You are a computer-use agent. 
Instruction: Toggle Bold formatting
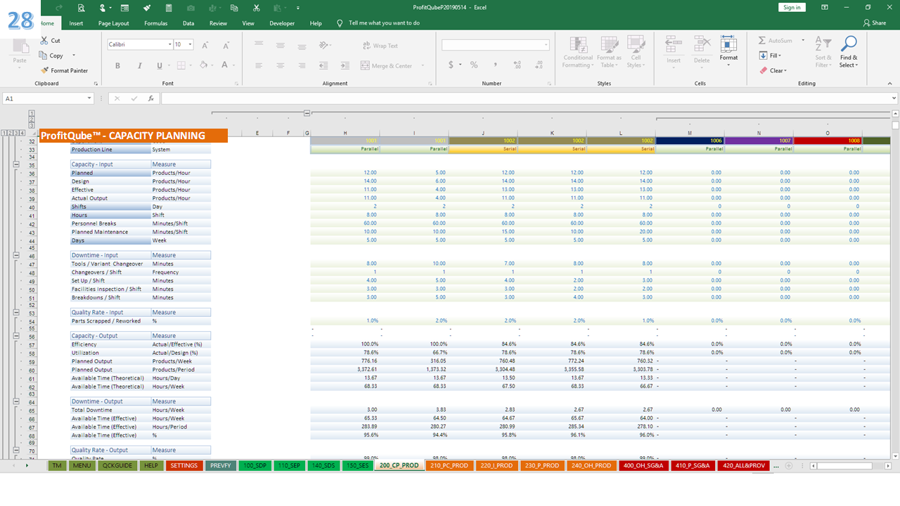(117, 65)
